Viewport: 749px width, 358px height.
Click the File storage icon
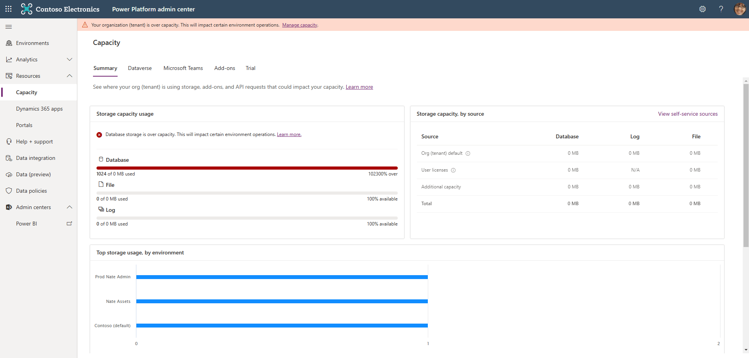[101, 184]
